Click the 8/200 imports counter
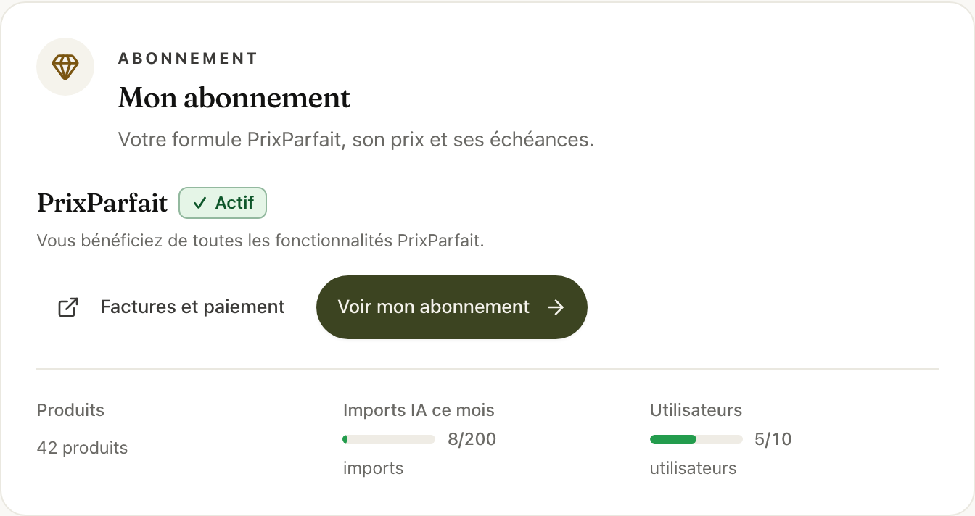 tap(472, 439)
